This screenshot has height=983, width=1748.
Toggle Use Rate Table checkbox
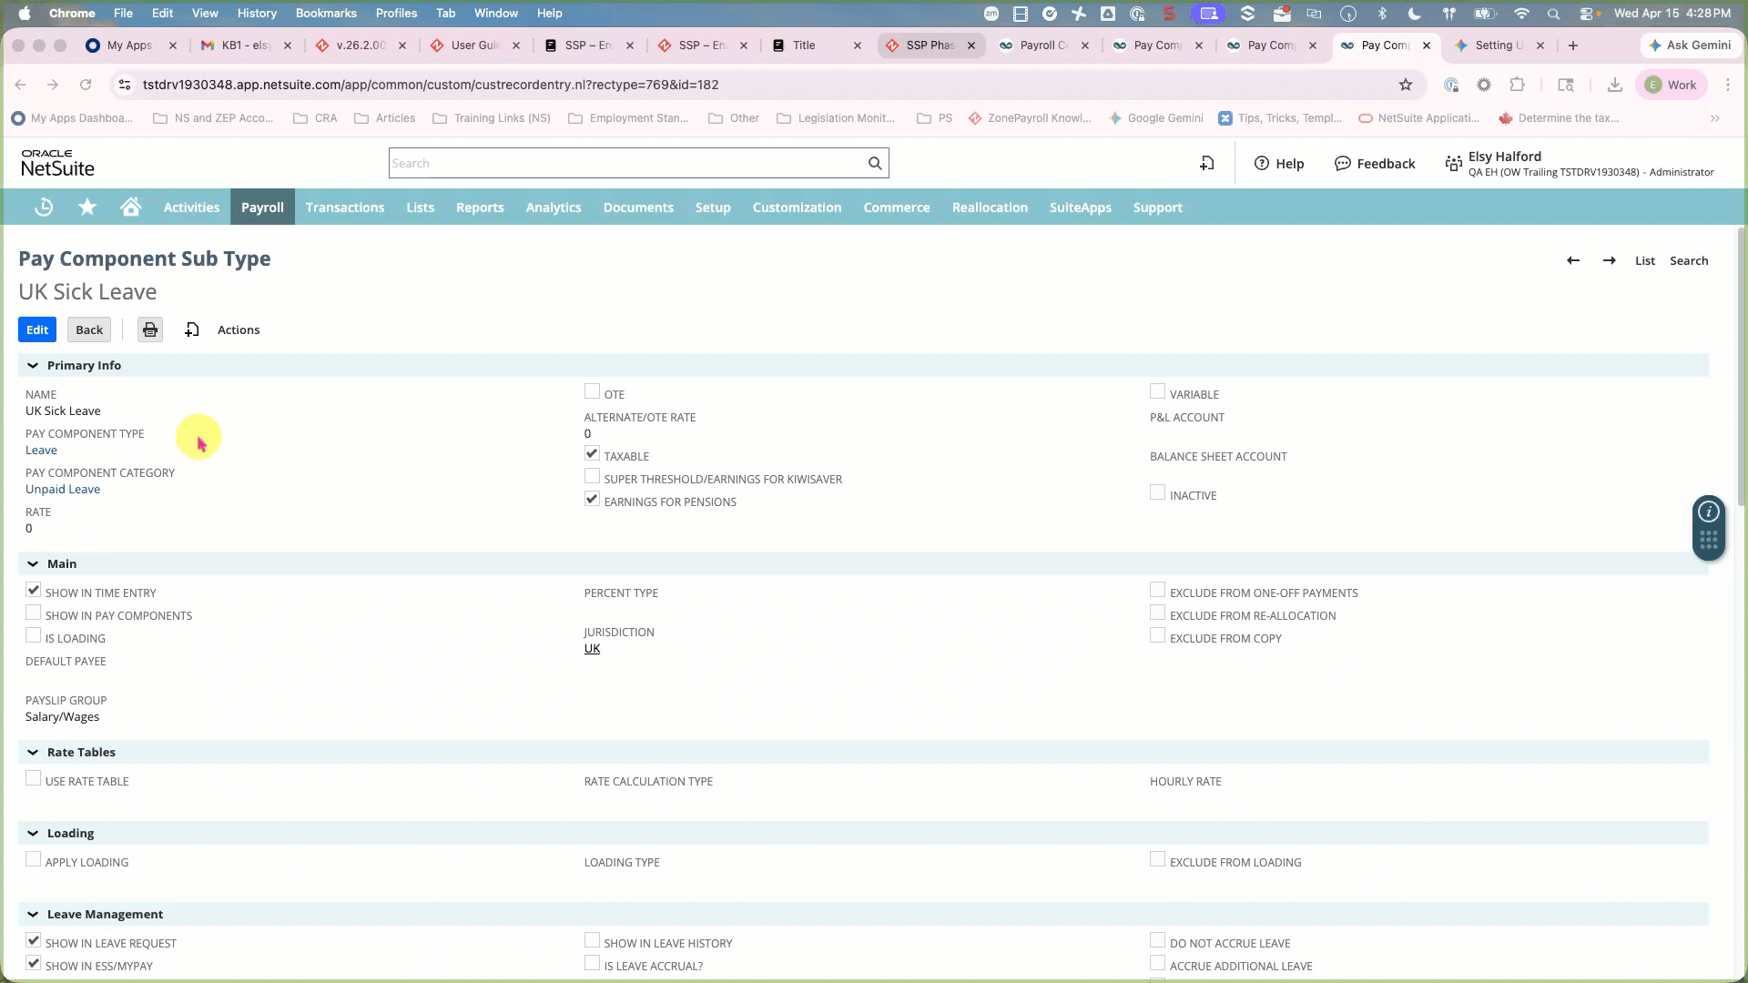tap(34, 778)
